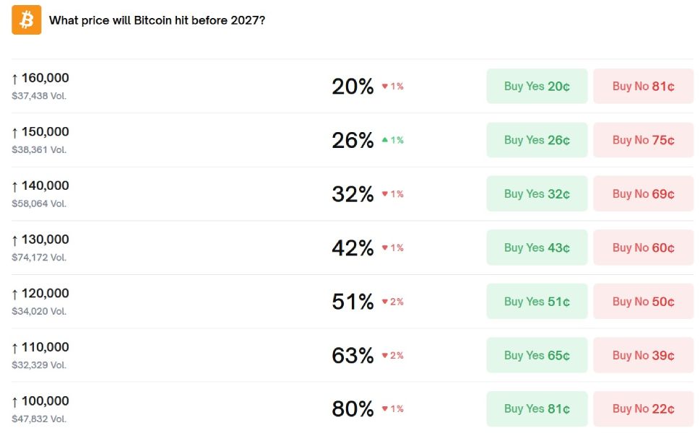Buy Yes at 26¢ for 150,000
700x433 pixels.
pyautogui.click(x=537, y=140)
